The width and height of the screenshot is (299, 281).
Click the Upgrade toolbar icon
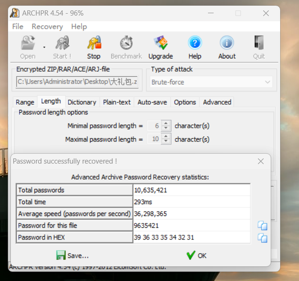coord(161,43)
